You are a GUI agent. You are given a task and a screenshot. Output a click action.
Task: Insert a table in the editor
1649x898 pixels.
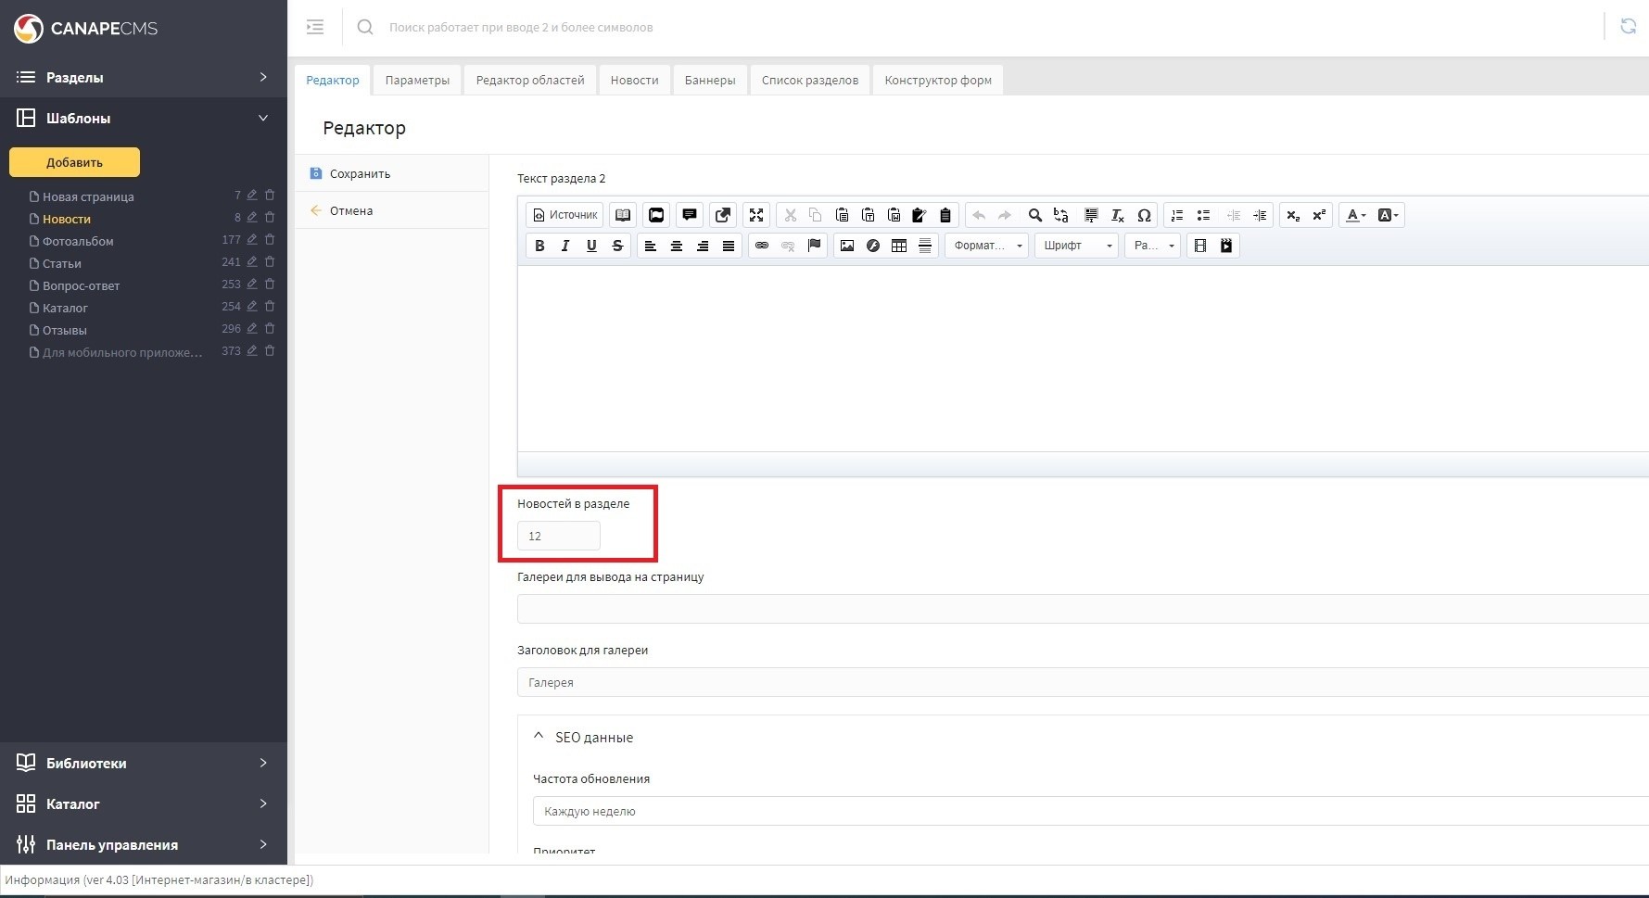tap(898, 246)
